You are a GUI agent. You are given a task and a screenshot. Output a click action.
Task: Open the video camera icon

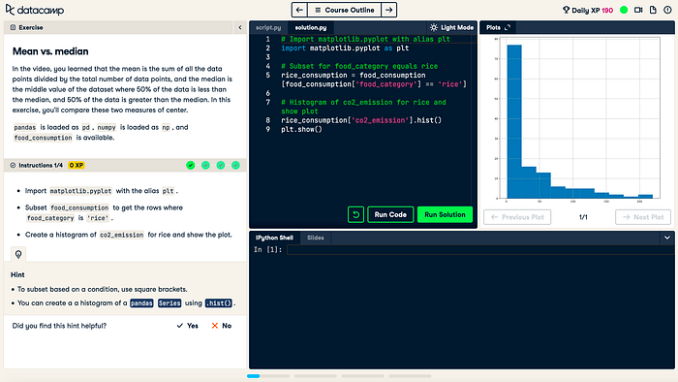(638, 10)
